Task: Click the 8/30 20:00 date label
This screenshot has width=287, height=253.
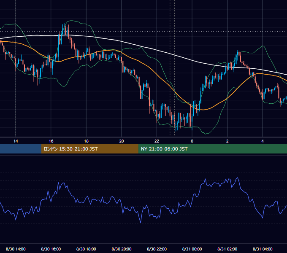Action: click(x=122, y=249)
